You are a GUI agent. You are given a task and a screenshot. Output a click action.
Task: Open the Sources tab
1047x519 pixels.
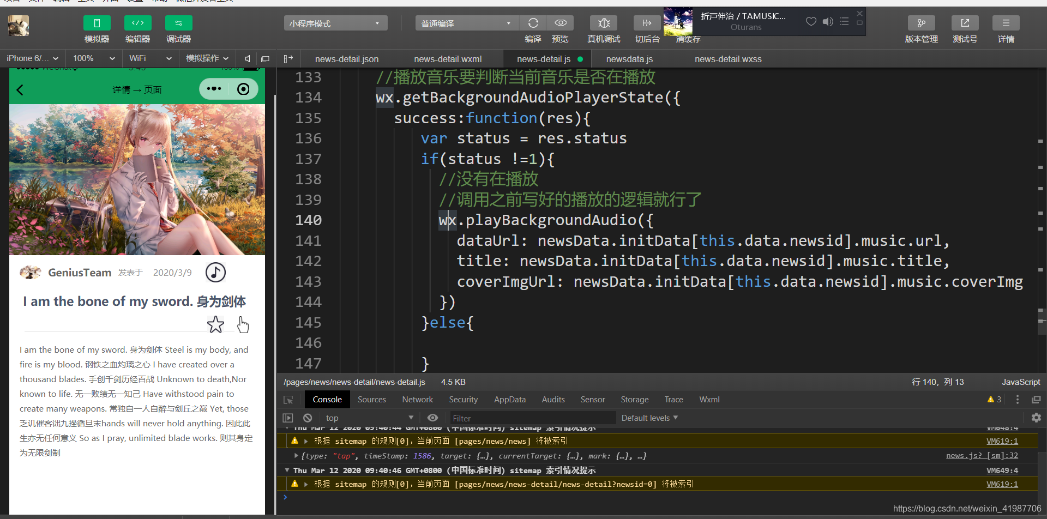click(372, 400)
